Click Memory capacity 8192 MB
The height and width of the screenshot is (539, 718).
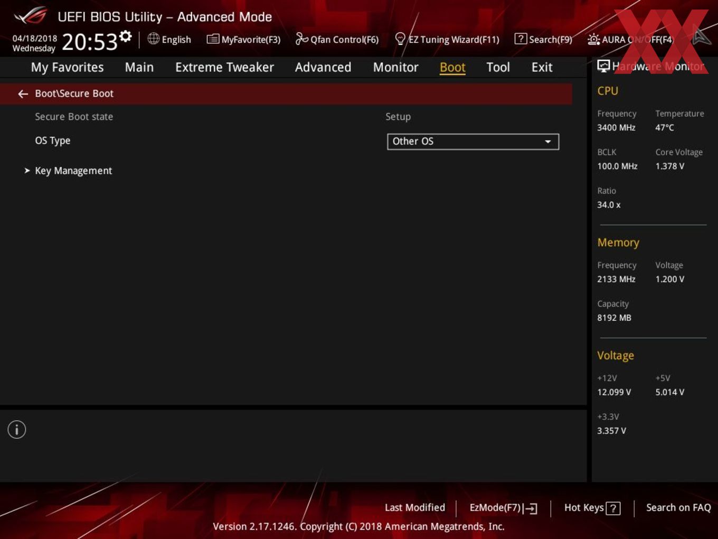(614, 318)
